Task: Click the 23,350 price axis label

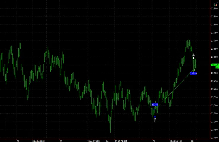Action: coord(214,97)
